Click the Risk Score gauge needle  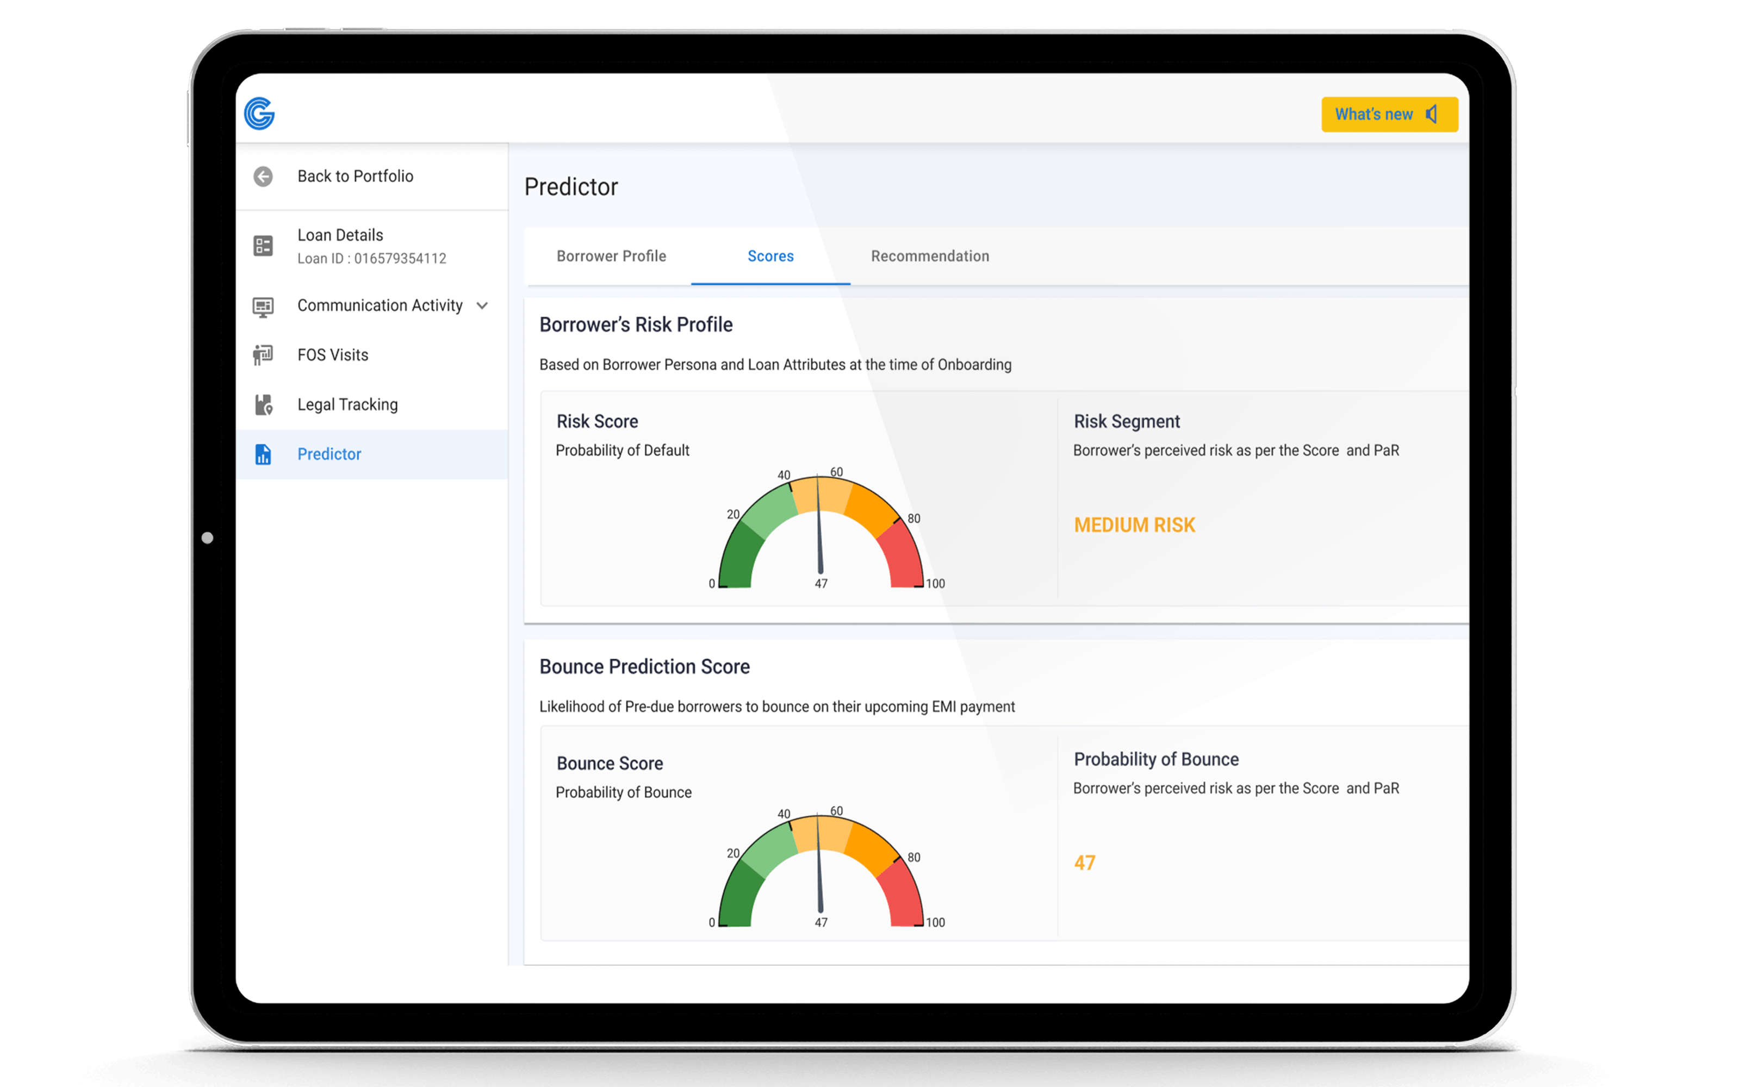(819, 525)
